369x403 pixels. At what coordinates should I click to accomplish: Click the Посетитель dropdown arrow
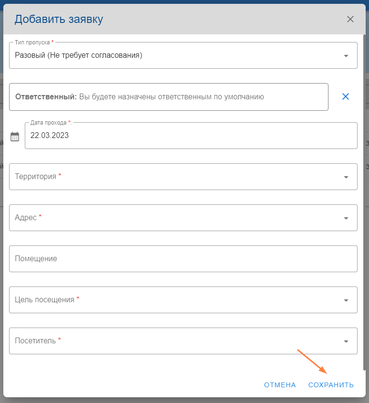(346, 341)
